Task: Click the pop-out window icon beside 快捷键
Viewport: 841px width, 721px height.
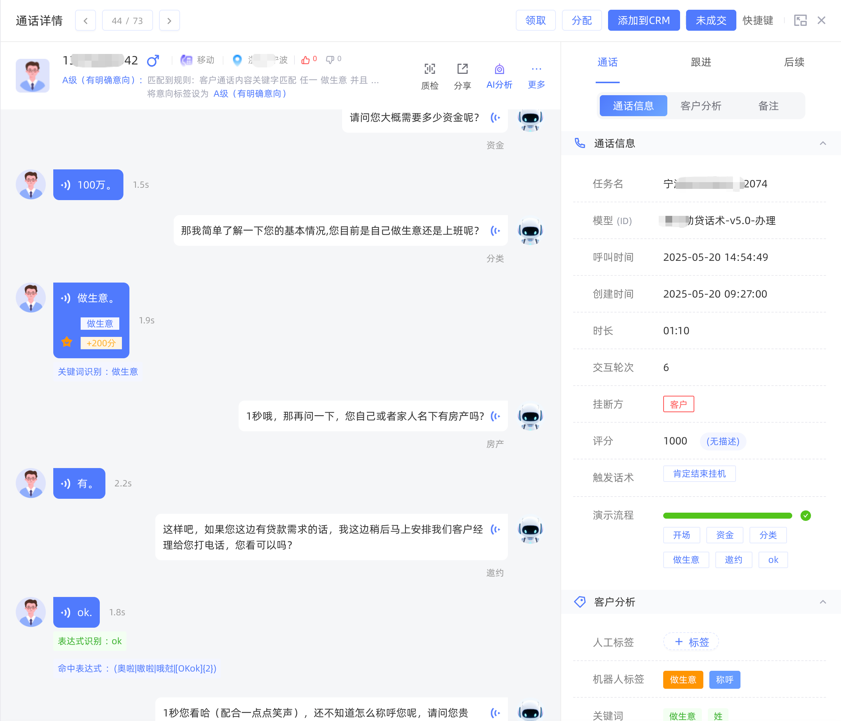Action: (800, 20)
